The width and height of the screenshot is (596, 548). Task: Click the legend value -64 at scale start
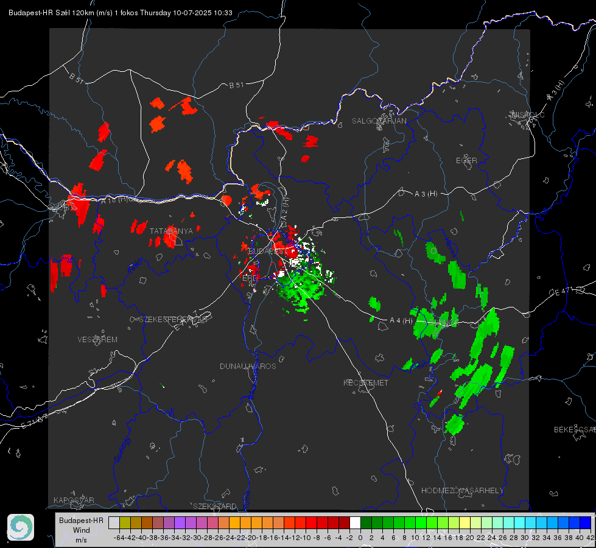pos(119,538)
